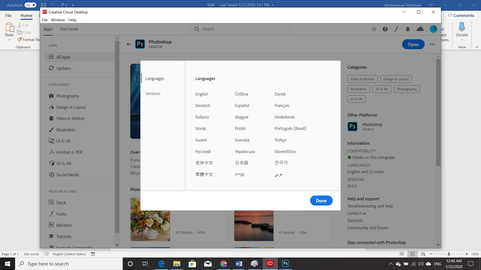Open the Window menu
Image resolution: width=481 pixels, height=270 pixels.
pyautogui.click(x=58, y=20)
